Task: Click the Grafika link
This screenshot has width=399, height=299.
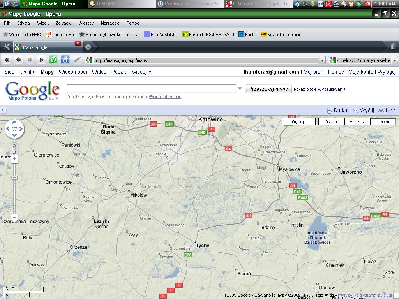Action: [x=28, y=72]
